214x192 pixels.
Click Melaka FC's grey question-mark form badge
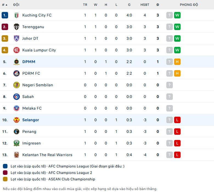click(x=170, y=108)
